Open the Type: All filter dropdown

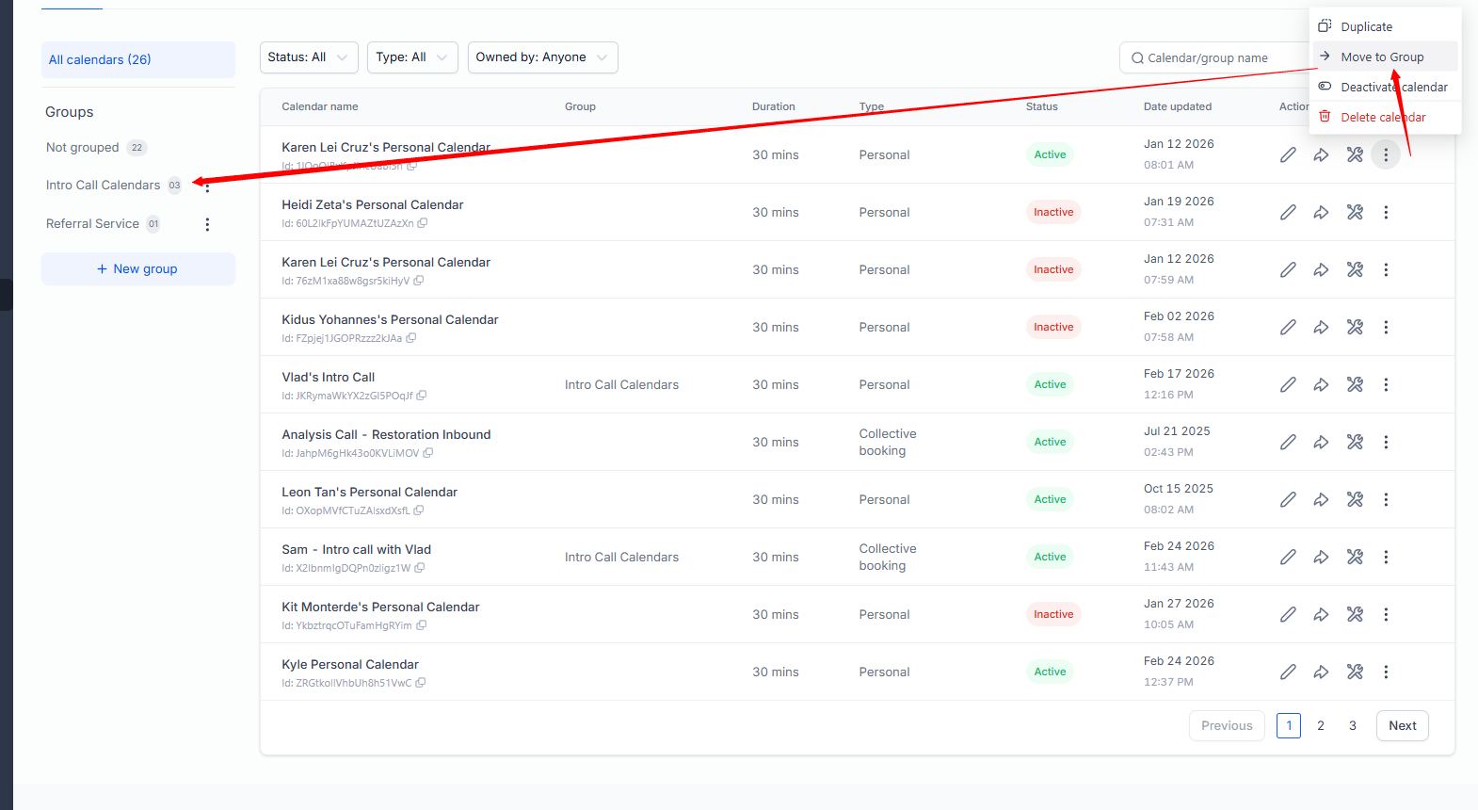pyautogui.click(x=412, y=57)
